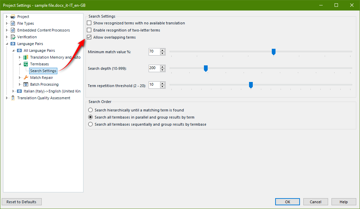Open the Match Repair settings
This screenshot has width=360, height=209.
coord(41,78)
